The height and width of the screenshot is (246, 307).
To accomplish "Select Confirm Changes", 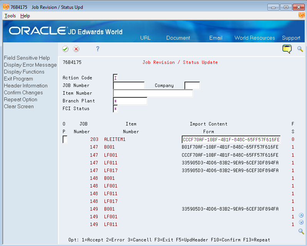I will click(x=23, y=93).
